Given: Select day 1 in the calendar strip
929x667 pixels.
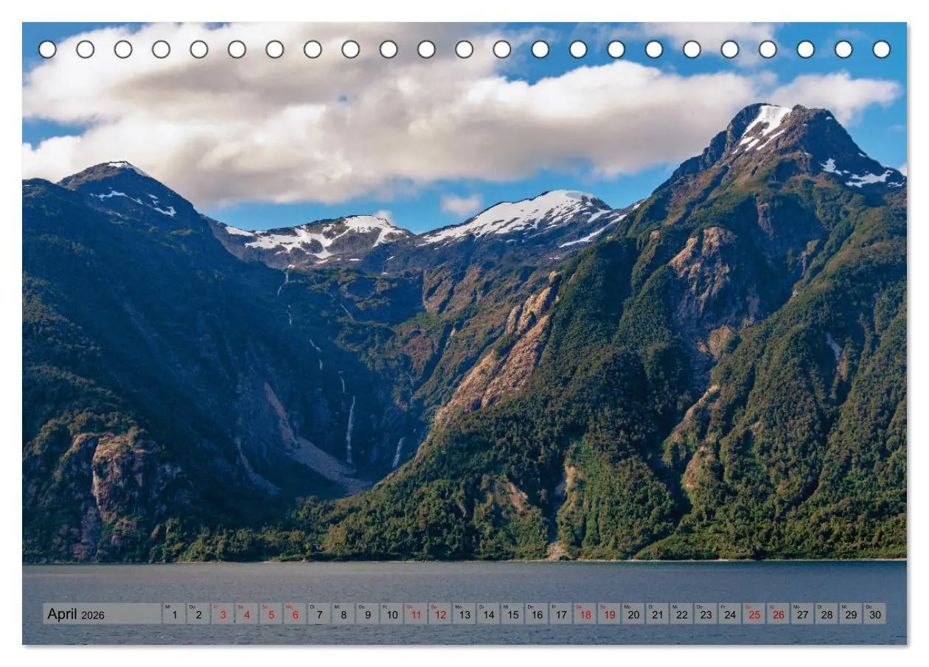Looking at the screenshot, I should click(174, 613).
